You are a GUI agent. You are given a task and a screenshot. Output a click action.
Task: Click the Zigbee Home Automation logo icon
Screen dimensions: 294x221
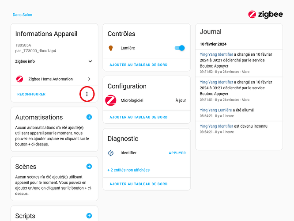20,79
